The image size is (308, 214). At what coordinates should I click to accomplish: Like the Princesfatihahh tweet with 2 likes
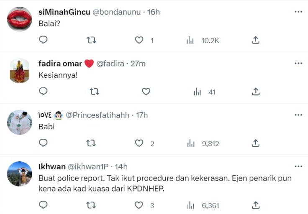pos(139,143)
